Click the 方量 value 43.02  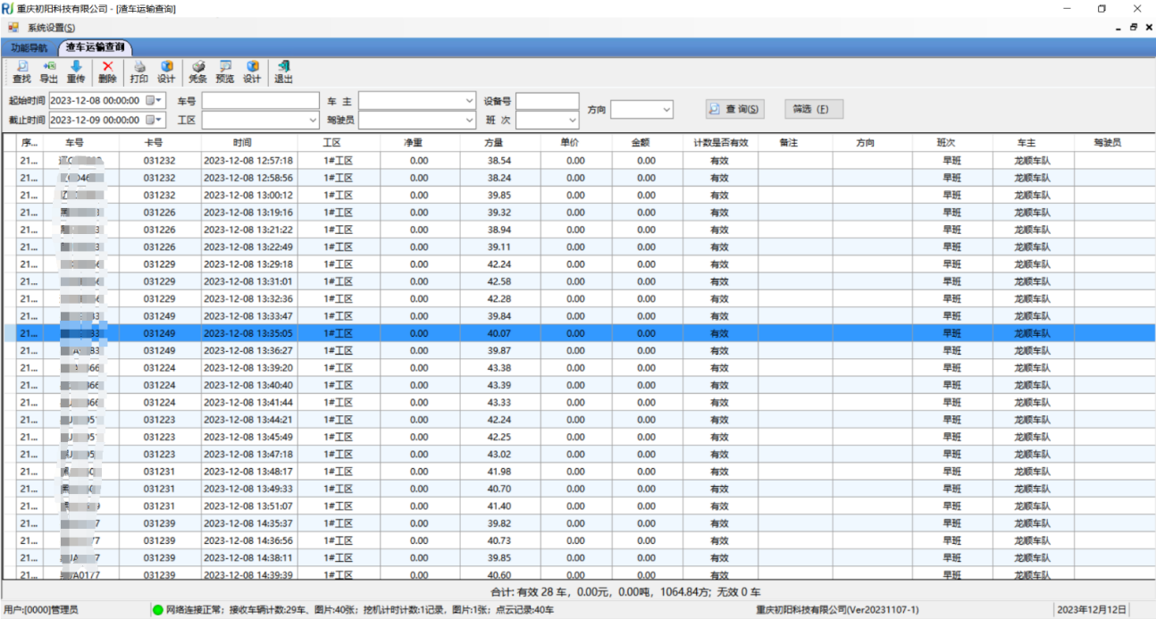point(499,455)
